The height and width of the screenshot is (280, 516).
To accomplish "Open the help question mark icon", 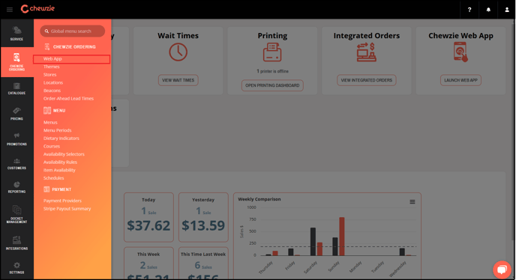I will coord(469,10).
